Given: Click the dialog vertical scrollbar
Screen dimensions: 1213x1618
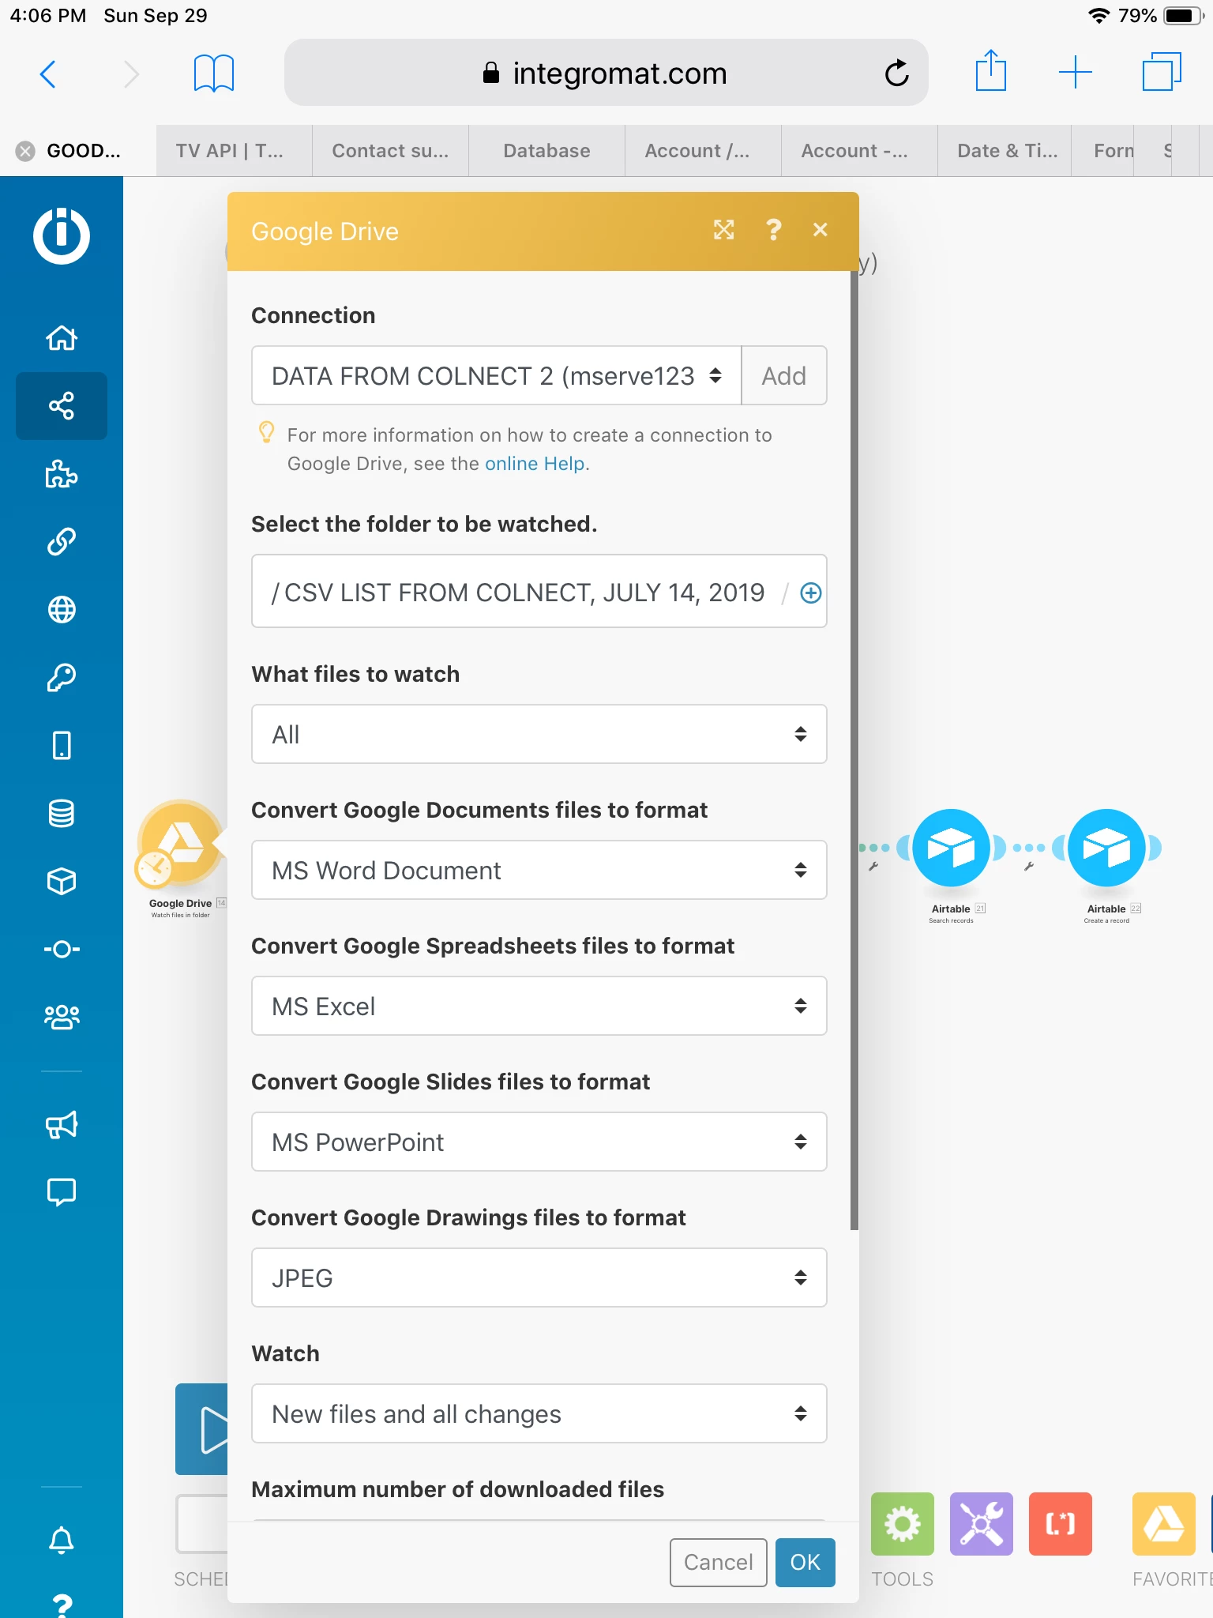Looking at the screenshot, I should click(x=854, y=751).
